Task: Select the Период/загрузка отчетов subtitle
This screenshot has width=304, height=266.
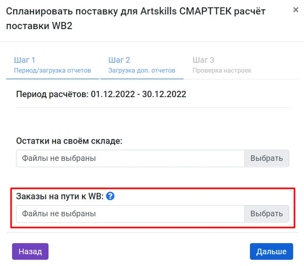Action: (x=53, y=70)
